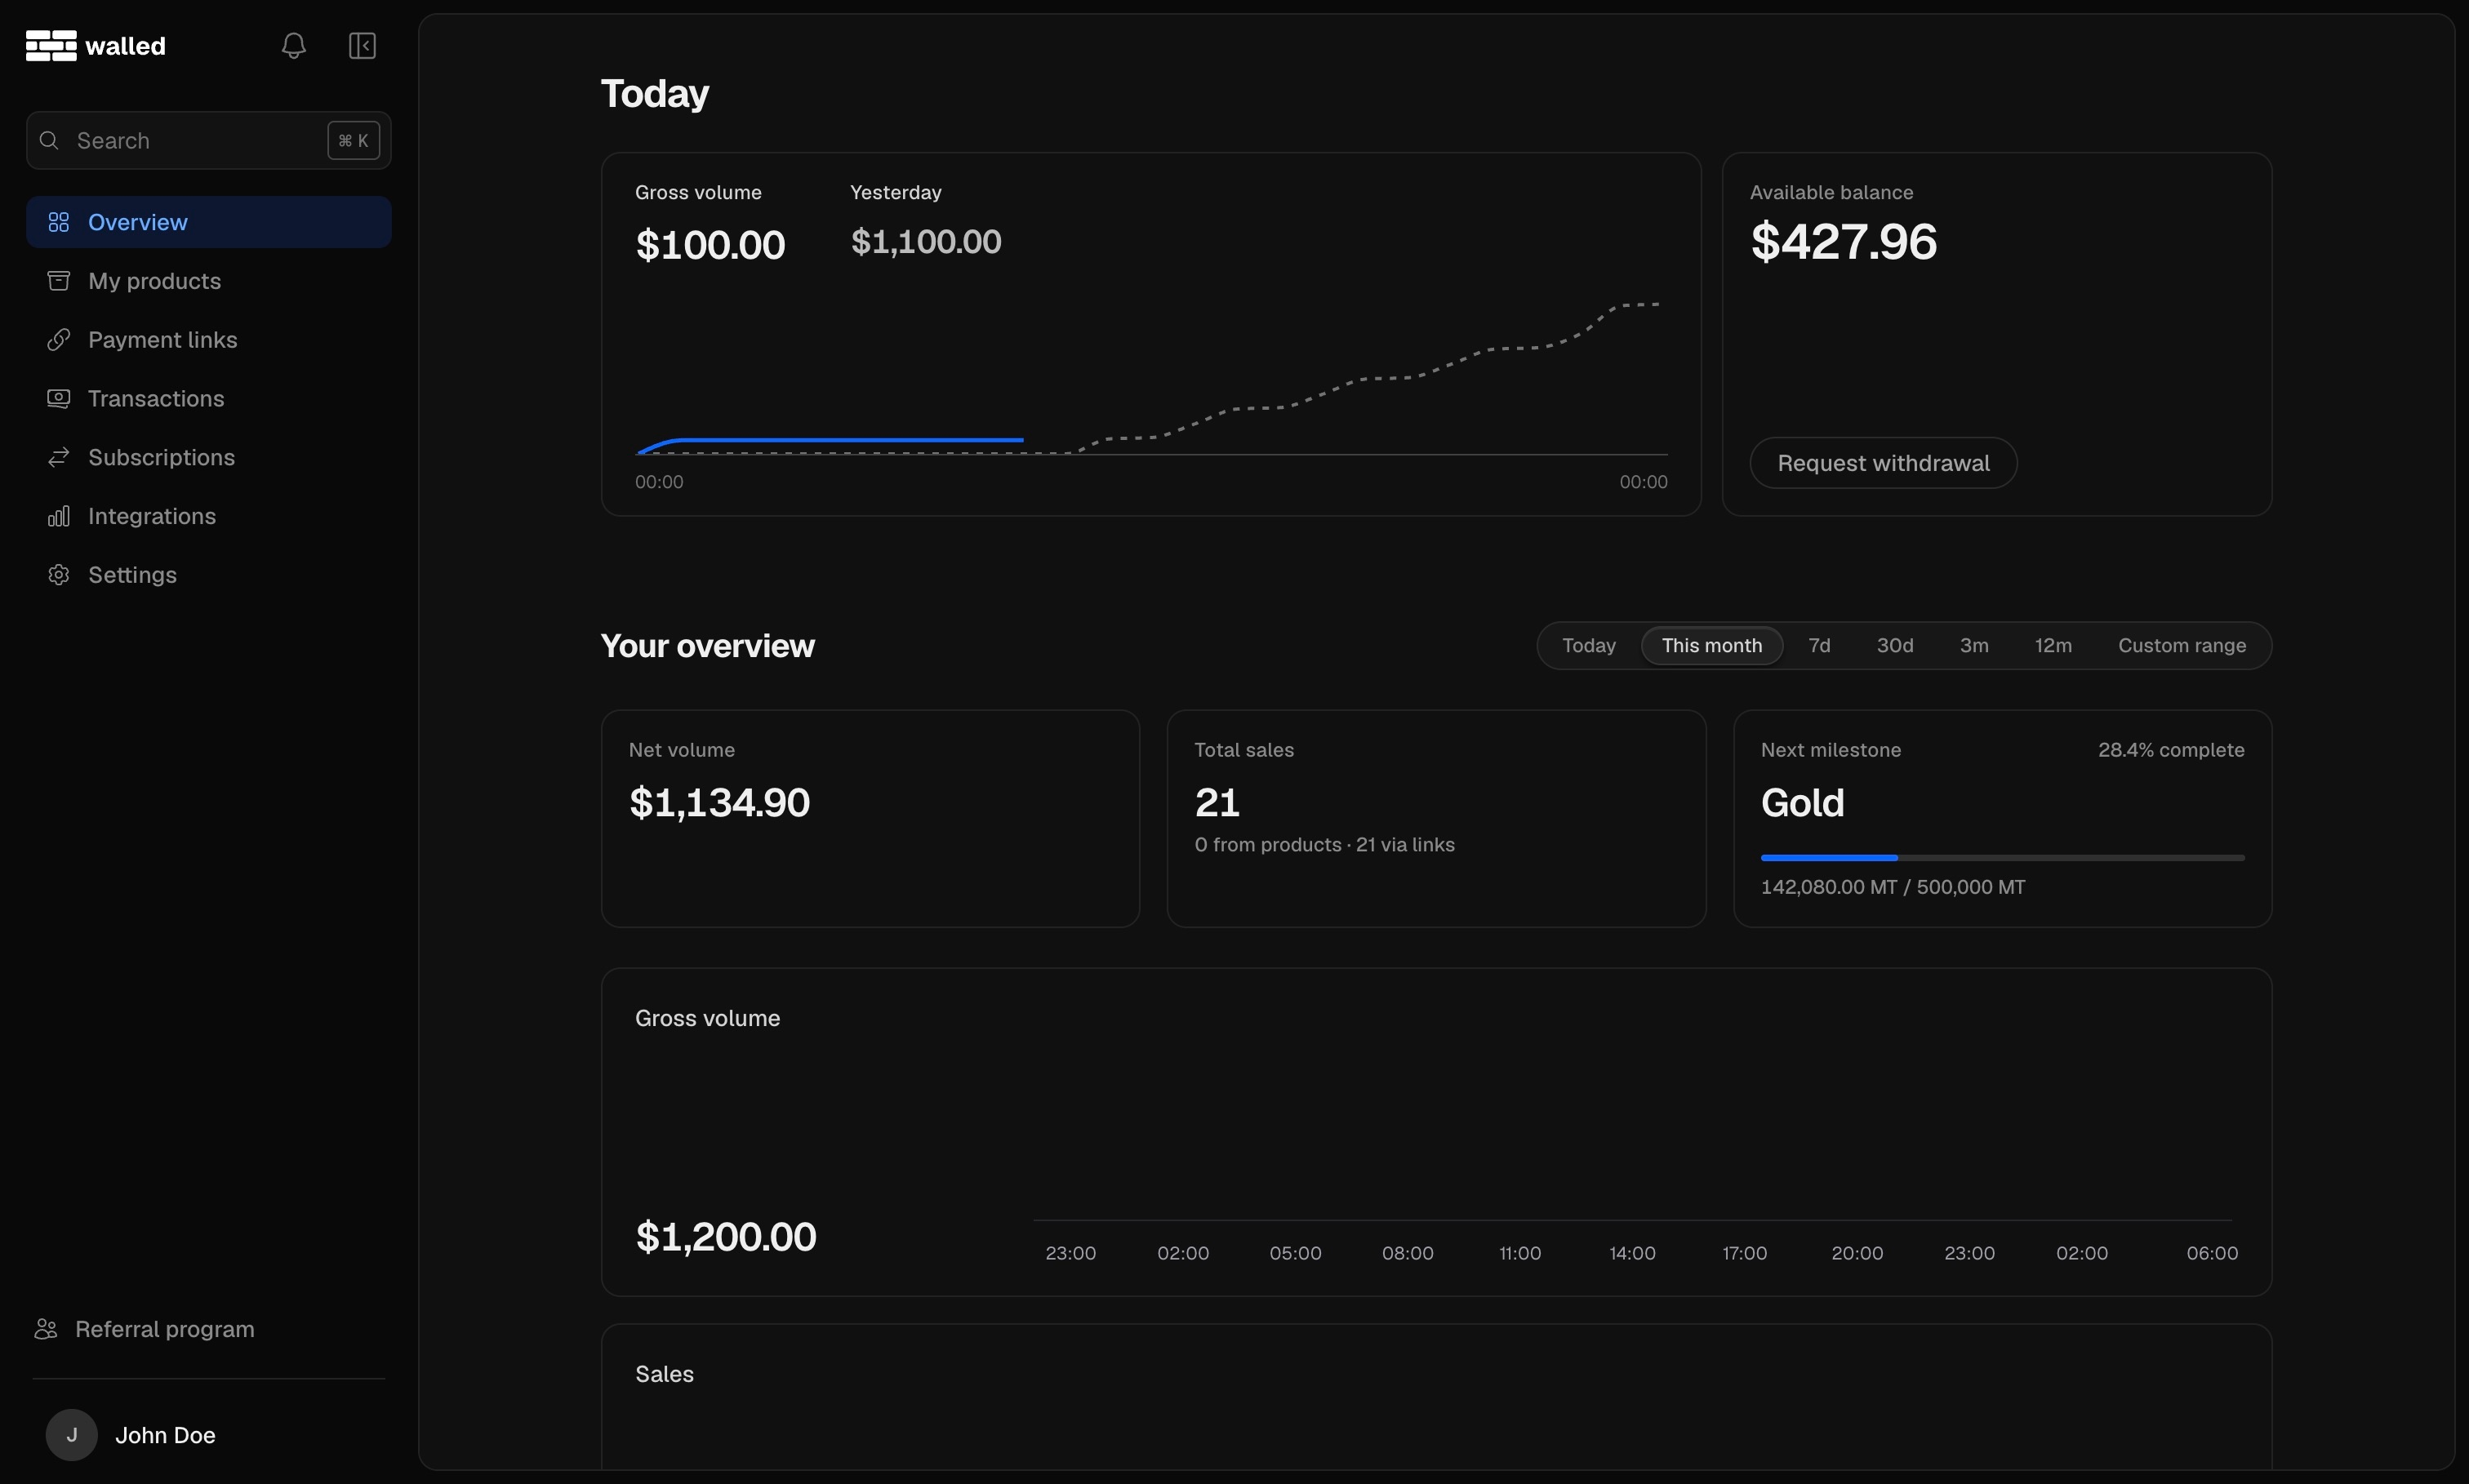Click the Payment links chain icon
2469x1484 pixels.
point(59,340)
